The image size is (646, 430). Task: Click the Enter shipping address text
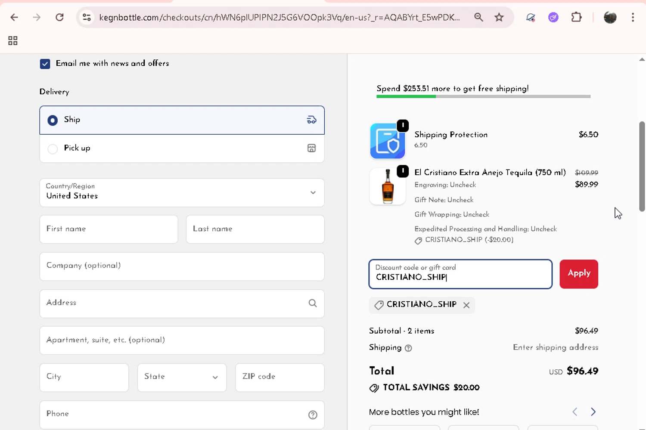(x=556, y=347)
